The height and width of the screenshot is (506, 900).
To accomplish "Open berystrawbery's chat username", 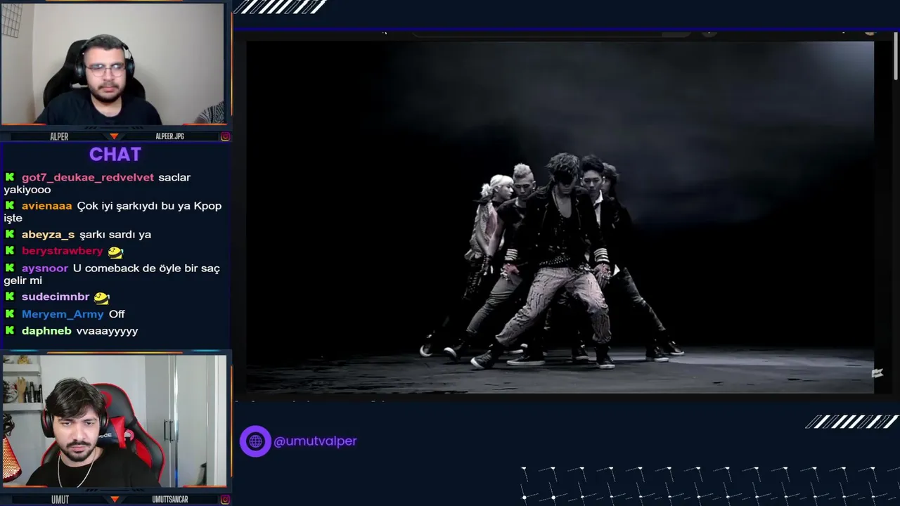I will pyautogui.click(x=63, y=251).
